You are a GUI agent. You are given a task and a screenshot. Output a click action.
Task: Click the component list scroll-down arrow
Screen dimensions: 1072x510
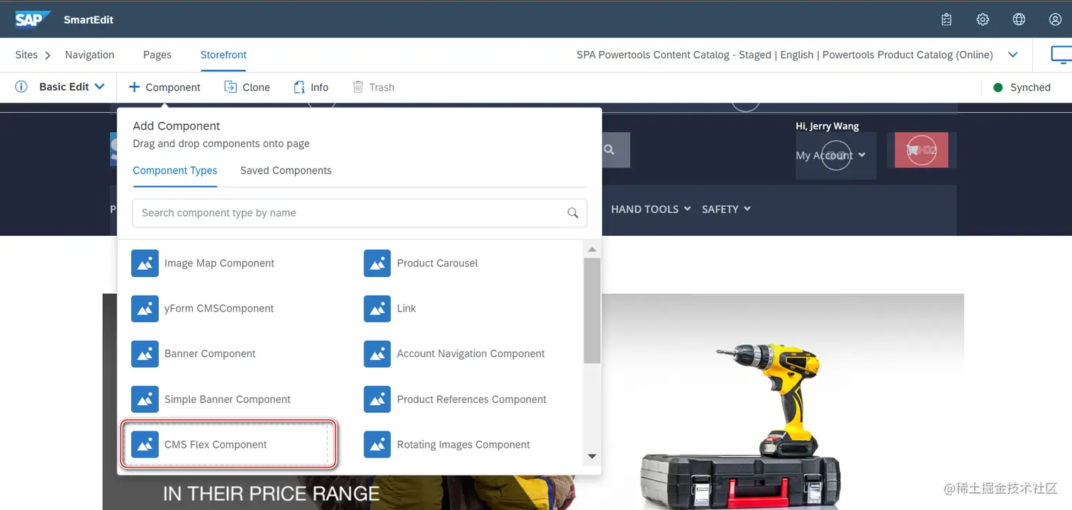pyautogui.click(x=592, y=456)
